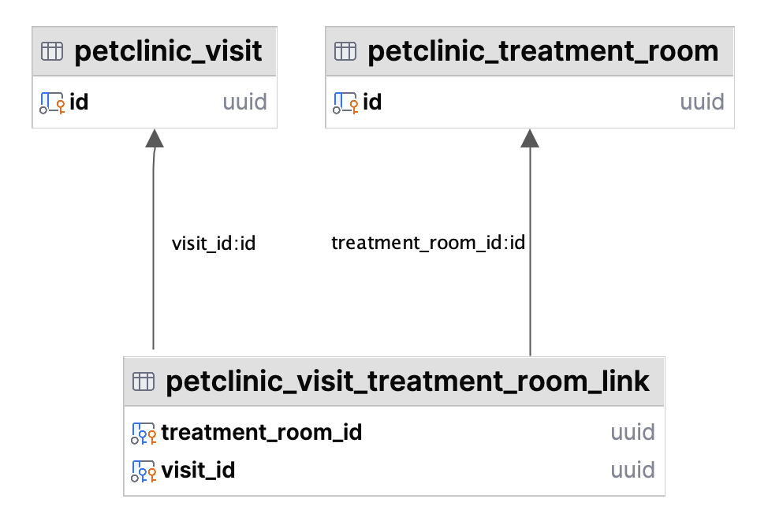Image resolution: width=768 pixels, height=510 pixels.
Task: Select the petclinic_visit table title
Action: pos(167,52)
